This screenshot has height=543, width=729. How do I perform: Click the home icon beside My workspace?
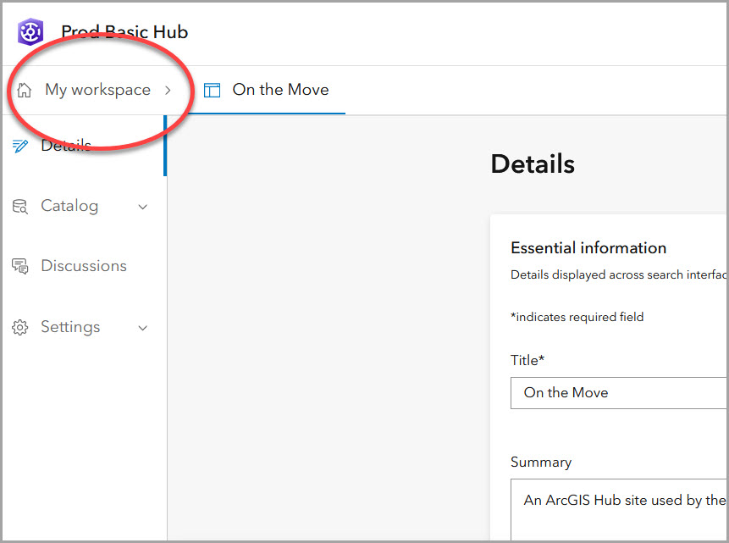click(x=25, y=90)
